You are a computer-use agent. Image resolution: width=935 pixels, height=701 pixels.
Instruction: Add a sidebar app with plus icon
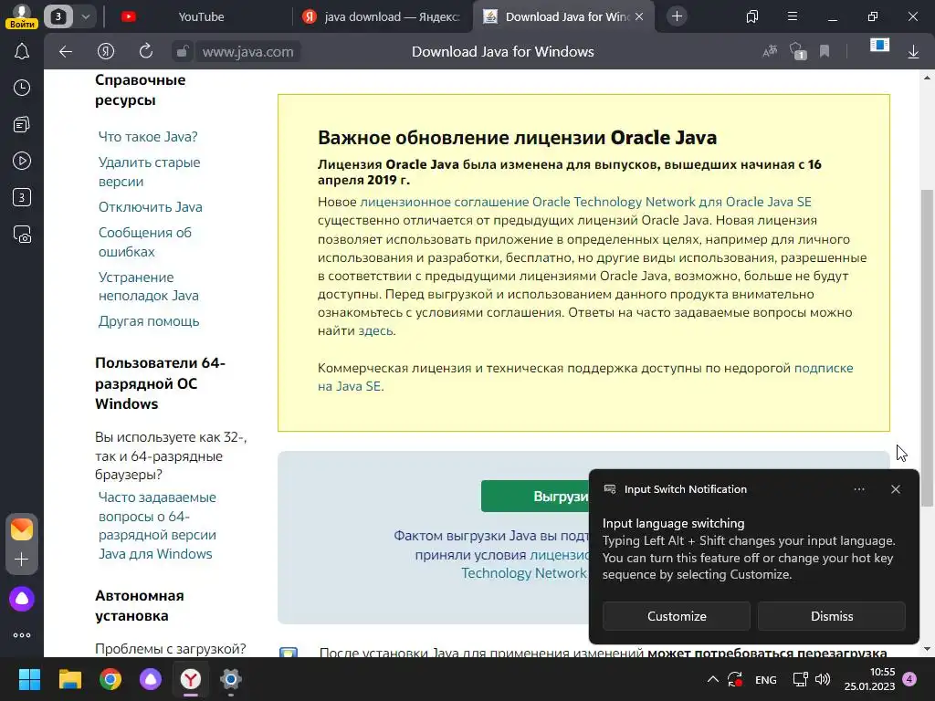click(x=22, y=560)
